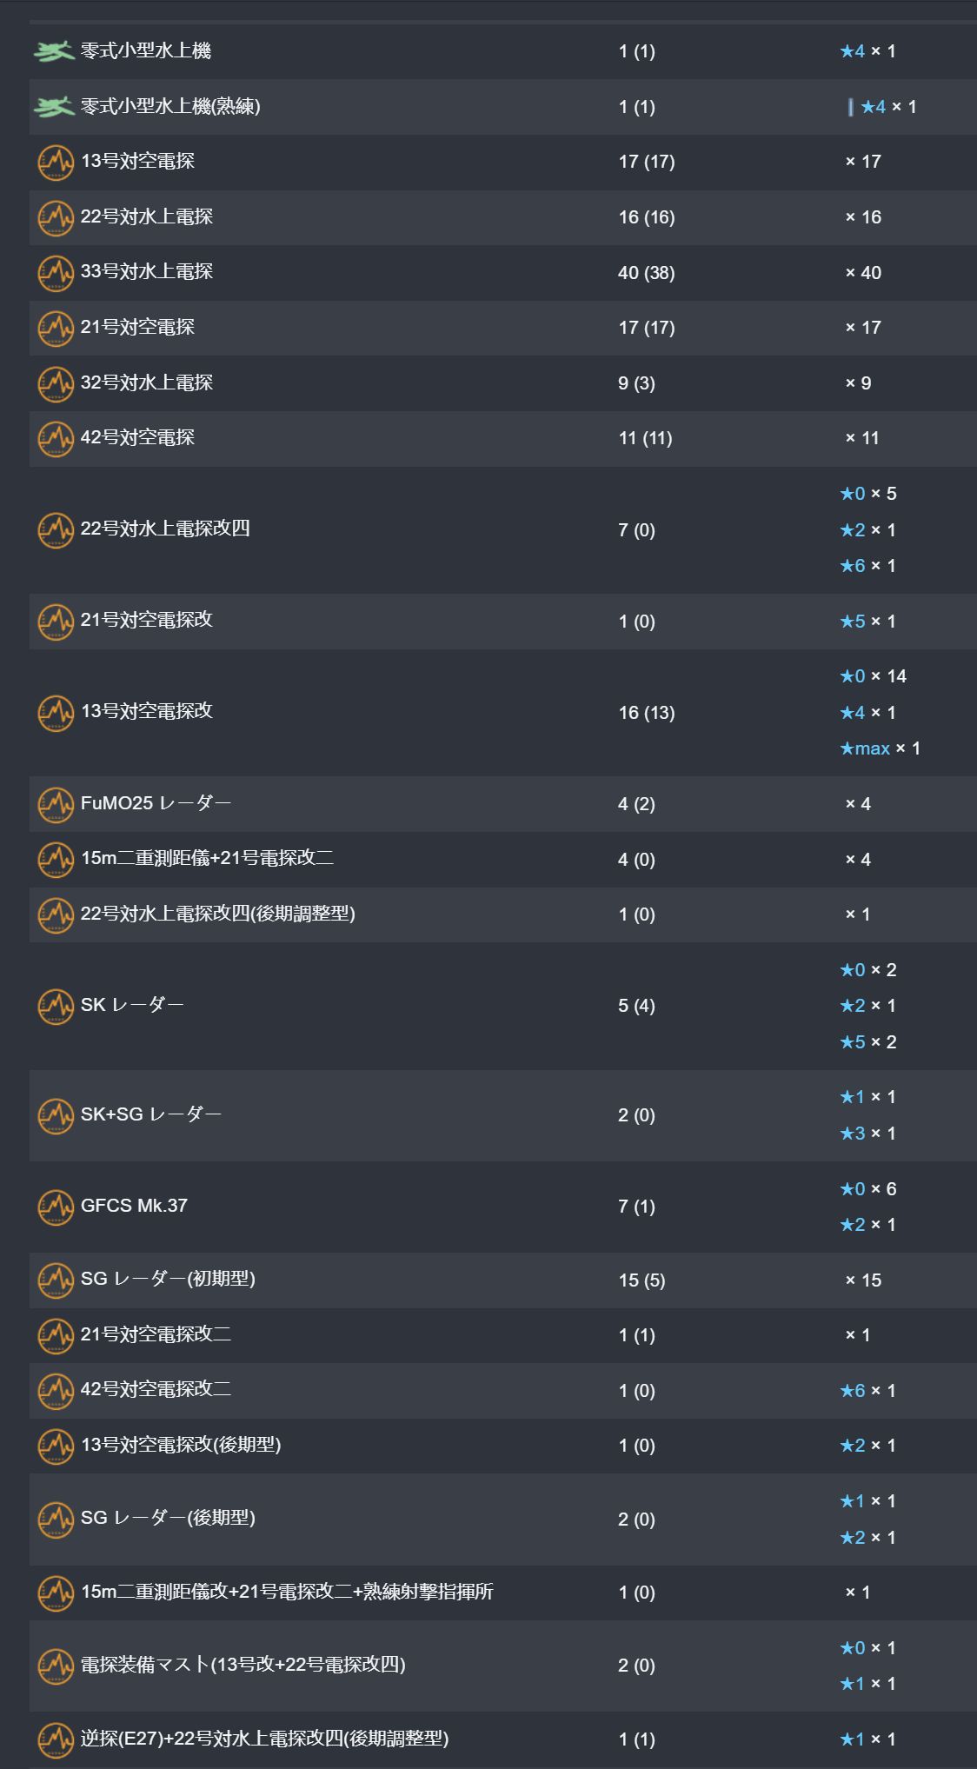
Task: Select the SK レーダー row name
Action: tap(132, 1005)
